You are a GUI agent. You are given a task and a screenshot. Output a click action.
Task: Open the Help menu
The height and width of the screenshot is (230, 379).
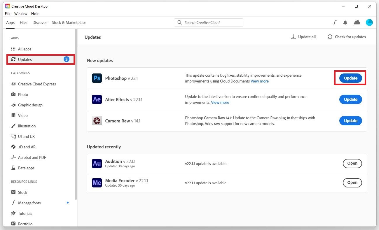[x=35, y=14]
